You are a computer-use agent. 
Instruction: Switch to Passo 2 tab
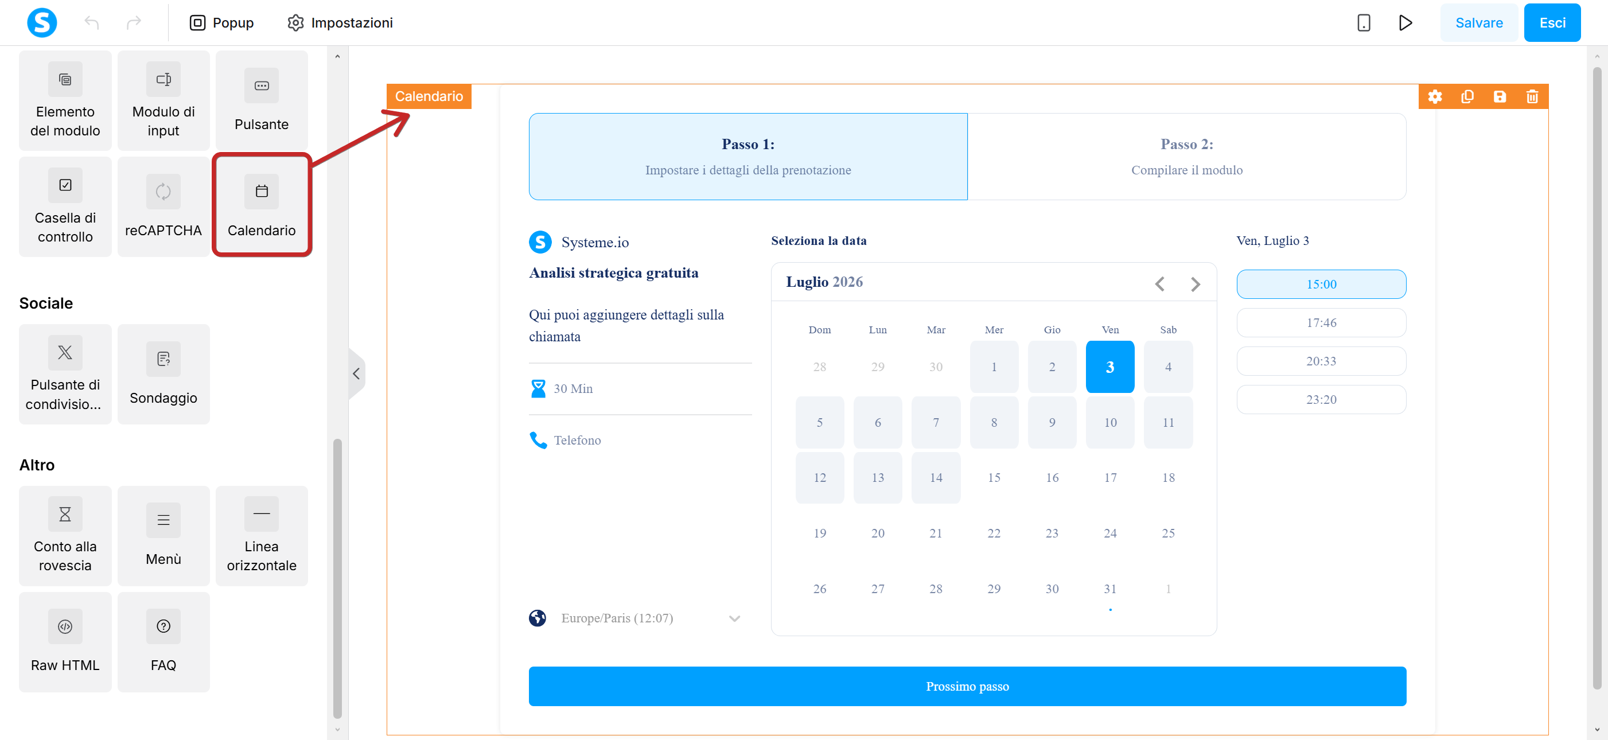[1186, 157]
